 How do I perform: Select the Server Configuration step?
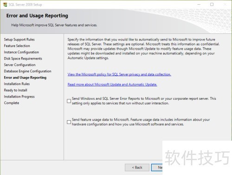point(19,65)
